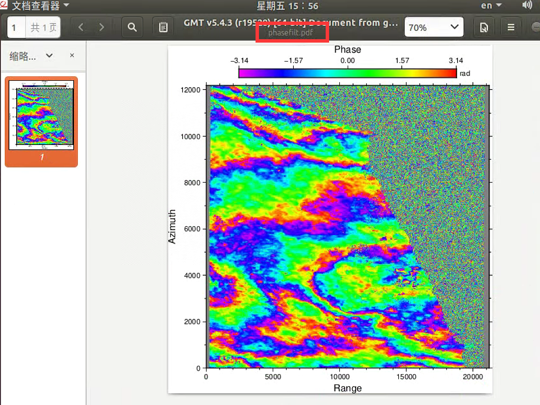Go to the previous page arrow
The image size is (540, 405).
(x=81, y=27)
